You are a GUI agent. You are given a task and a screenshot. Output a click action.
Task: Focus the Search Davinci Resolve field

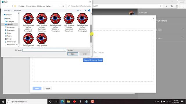79,6
